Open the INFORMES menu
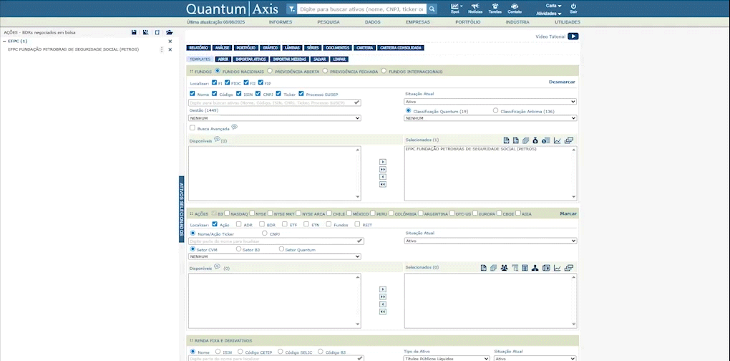 pos(281,22)
